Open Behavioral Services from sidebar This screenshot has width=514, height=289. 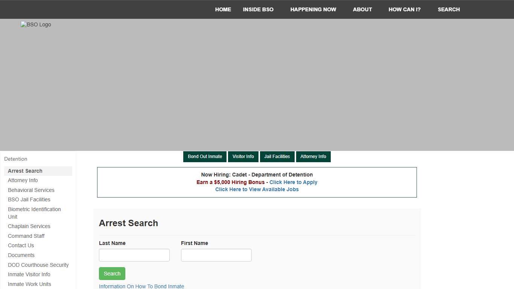pyautogui.click(x=31, y=190)
